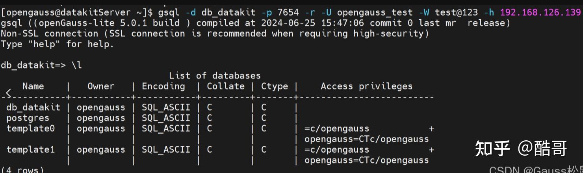Click the db_datakit database row name
The width and height of the screenshot is (583, 173).
point(33,107)
